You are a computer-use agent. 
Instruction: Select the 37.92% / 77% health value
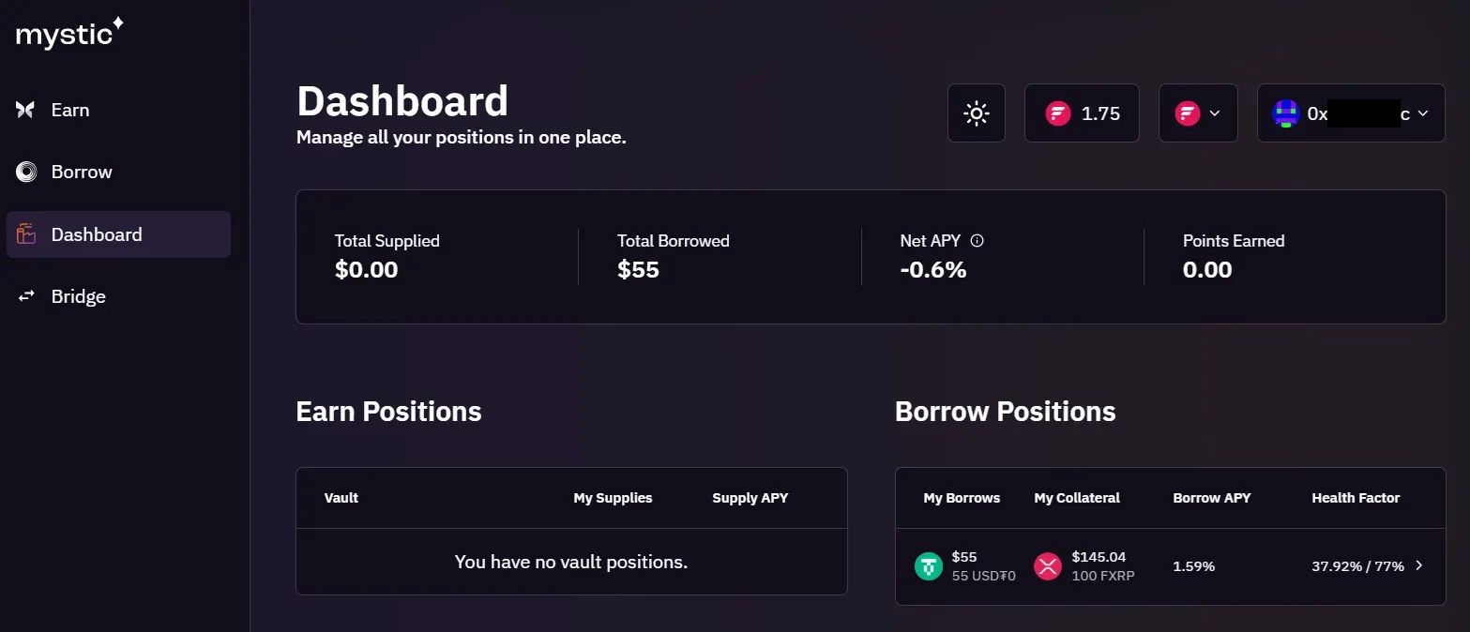[1357, 566]
